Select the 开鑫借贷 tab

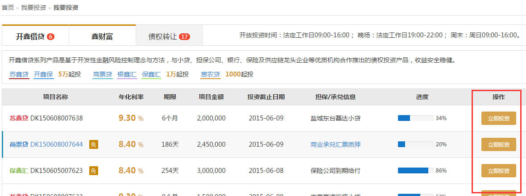coord(30,36)
